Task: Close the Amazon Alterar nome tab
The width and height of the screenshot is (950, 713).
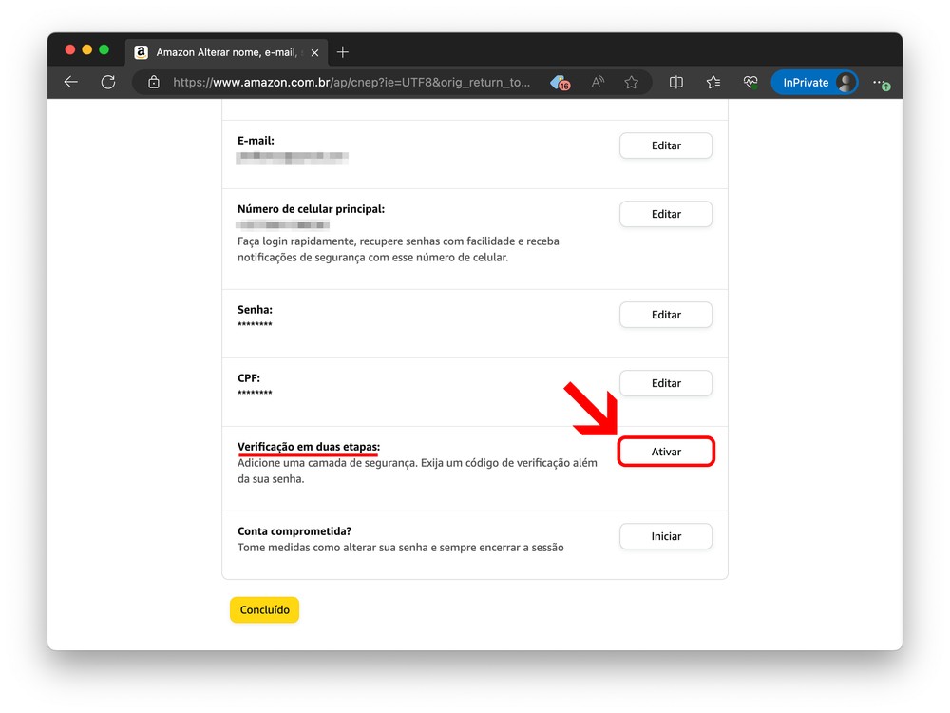Action: pos(315,52)
